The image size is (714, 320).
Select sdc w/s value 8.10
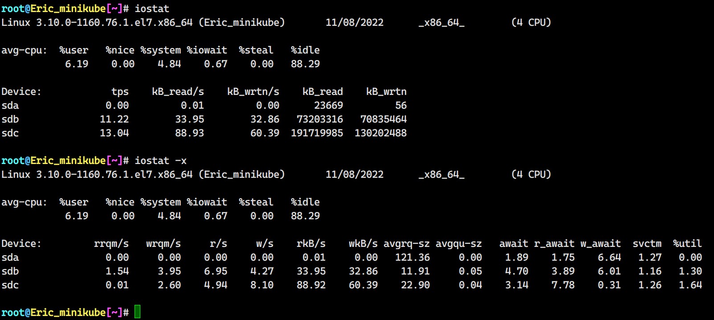click(x=262, y=285)
